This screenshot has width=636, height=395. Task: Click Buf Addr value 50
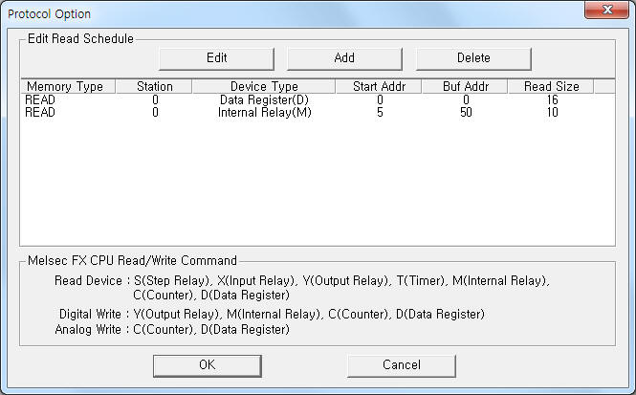tap(466, 112)
